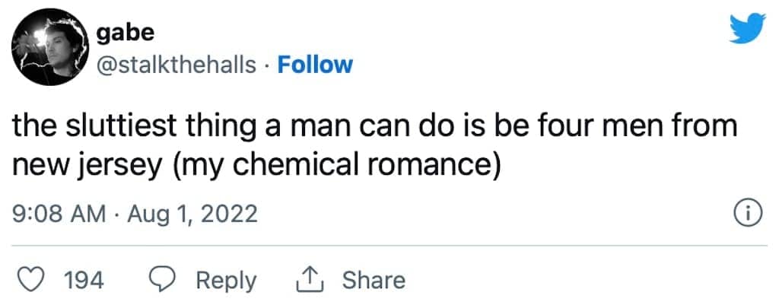Like the tweet with the heart icon
779x308 pixels.
tap(30, 280)
